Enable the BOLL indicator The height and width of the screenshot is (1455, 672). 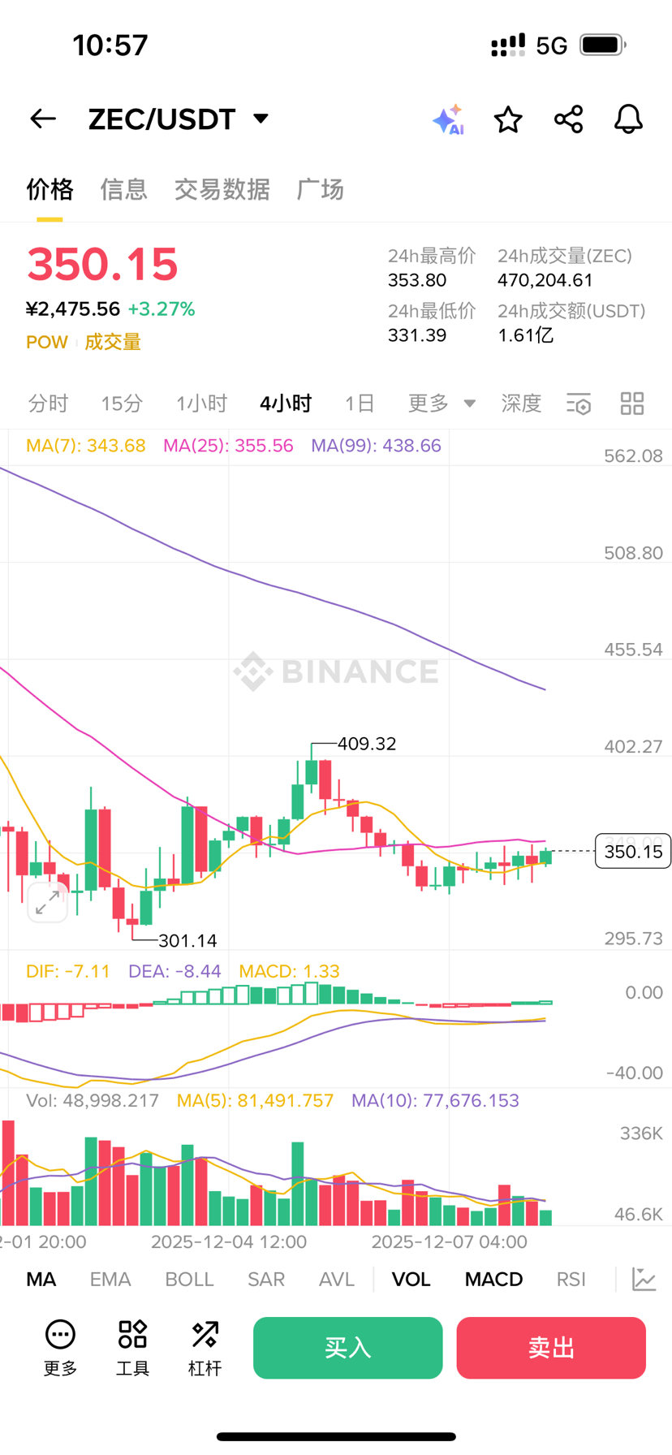189,1280
